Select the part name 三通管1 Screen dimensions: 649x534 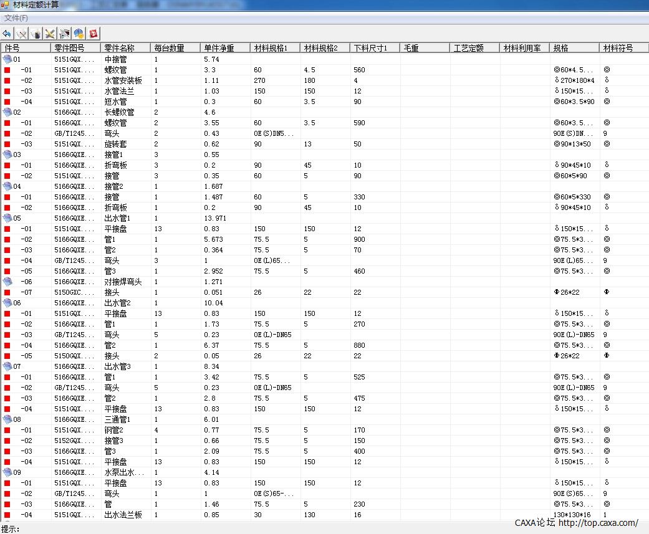point(117,419)
